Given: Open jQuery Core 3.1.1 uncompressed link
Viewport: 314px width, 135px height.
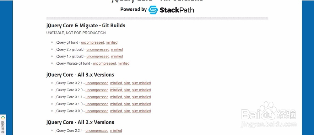Looking at the screenshot, I should [97, 97].
